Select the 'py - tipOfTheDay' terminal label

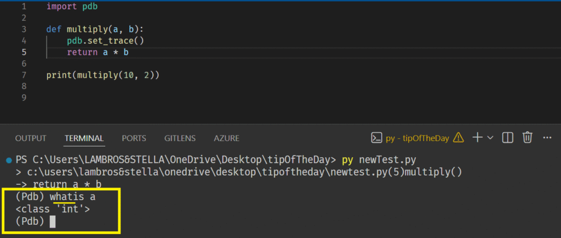point(417,138)
